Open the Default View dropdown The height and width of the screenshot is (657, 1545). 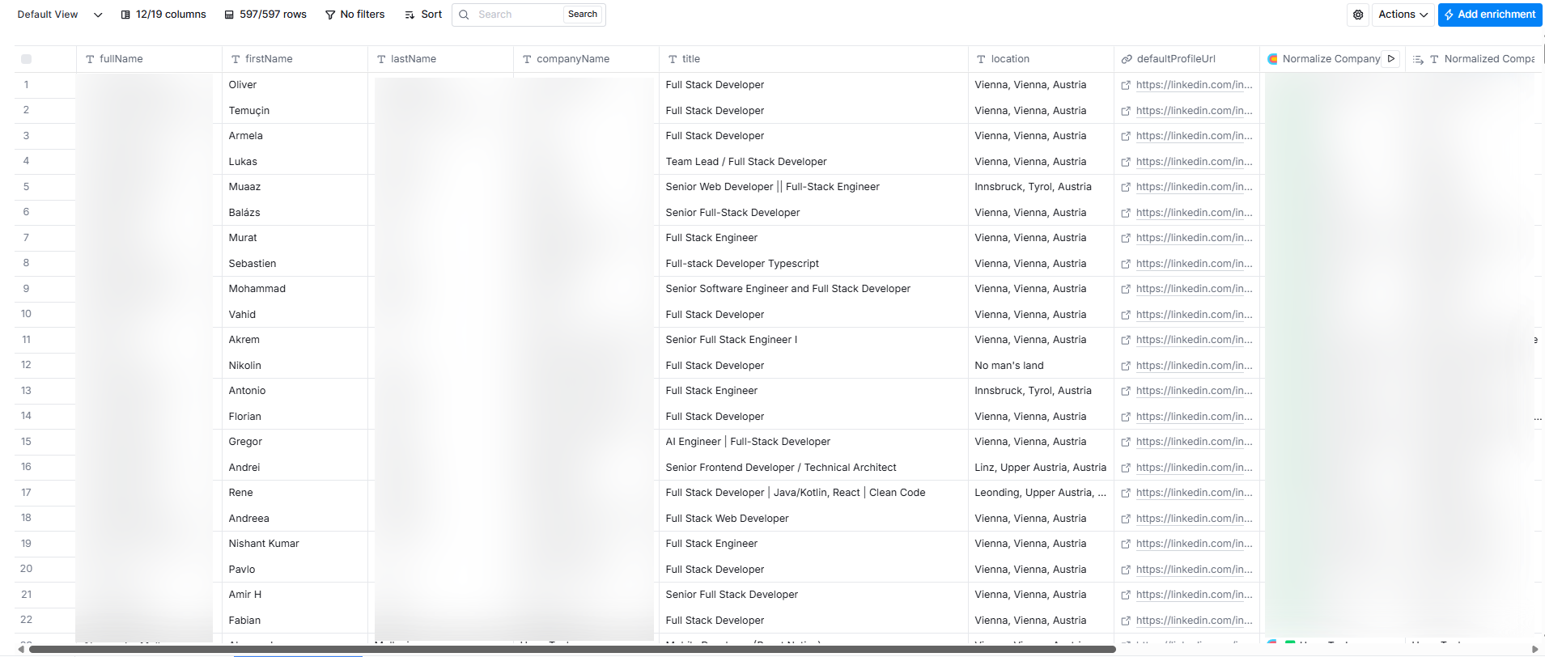tap(60, 15)
